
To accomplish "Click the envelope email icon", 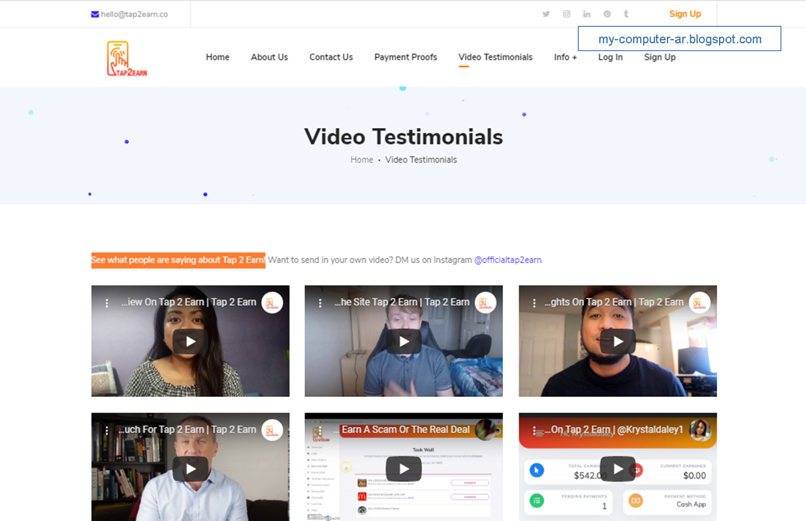I will point(95,14).
